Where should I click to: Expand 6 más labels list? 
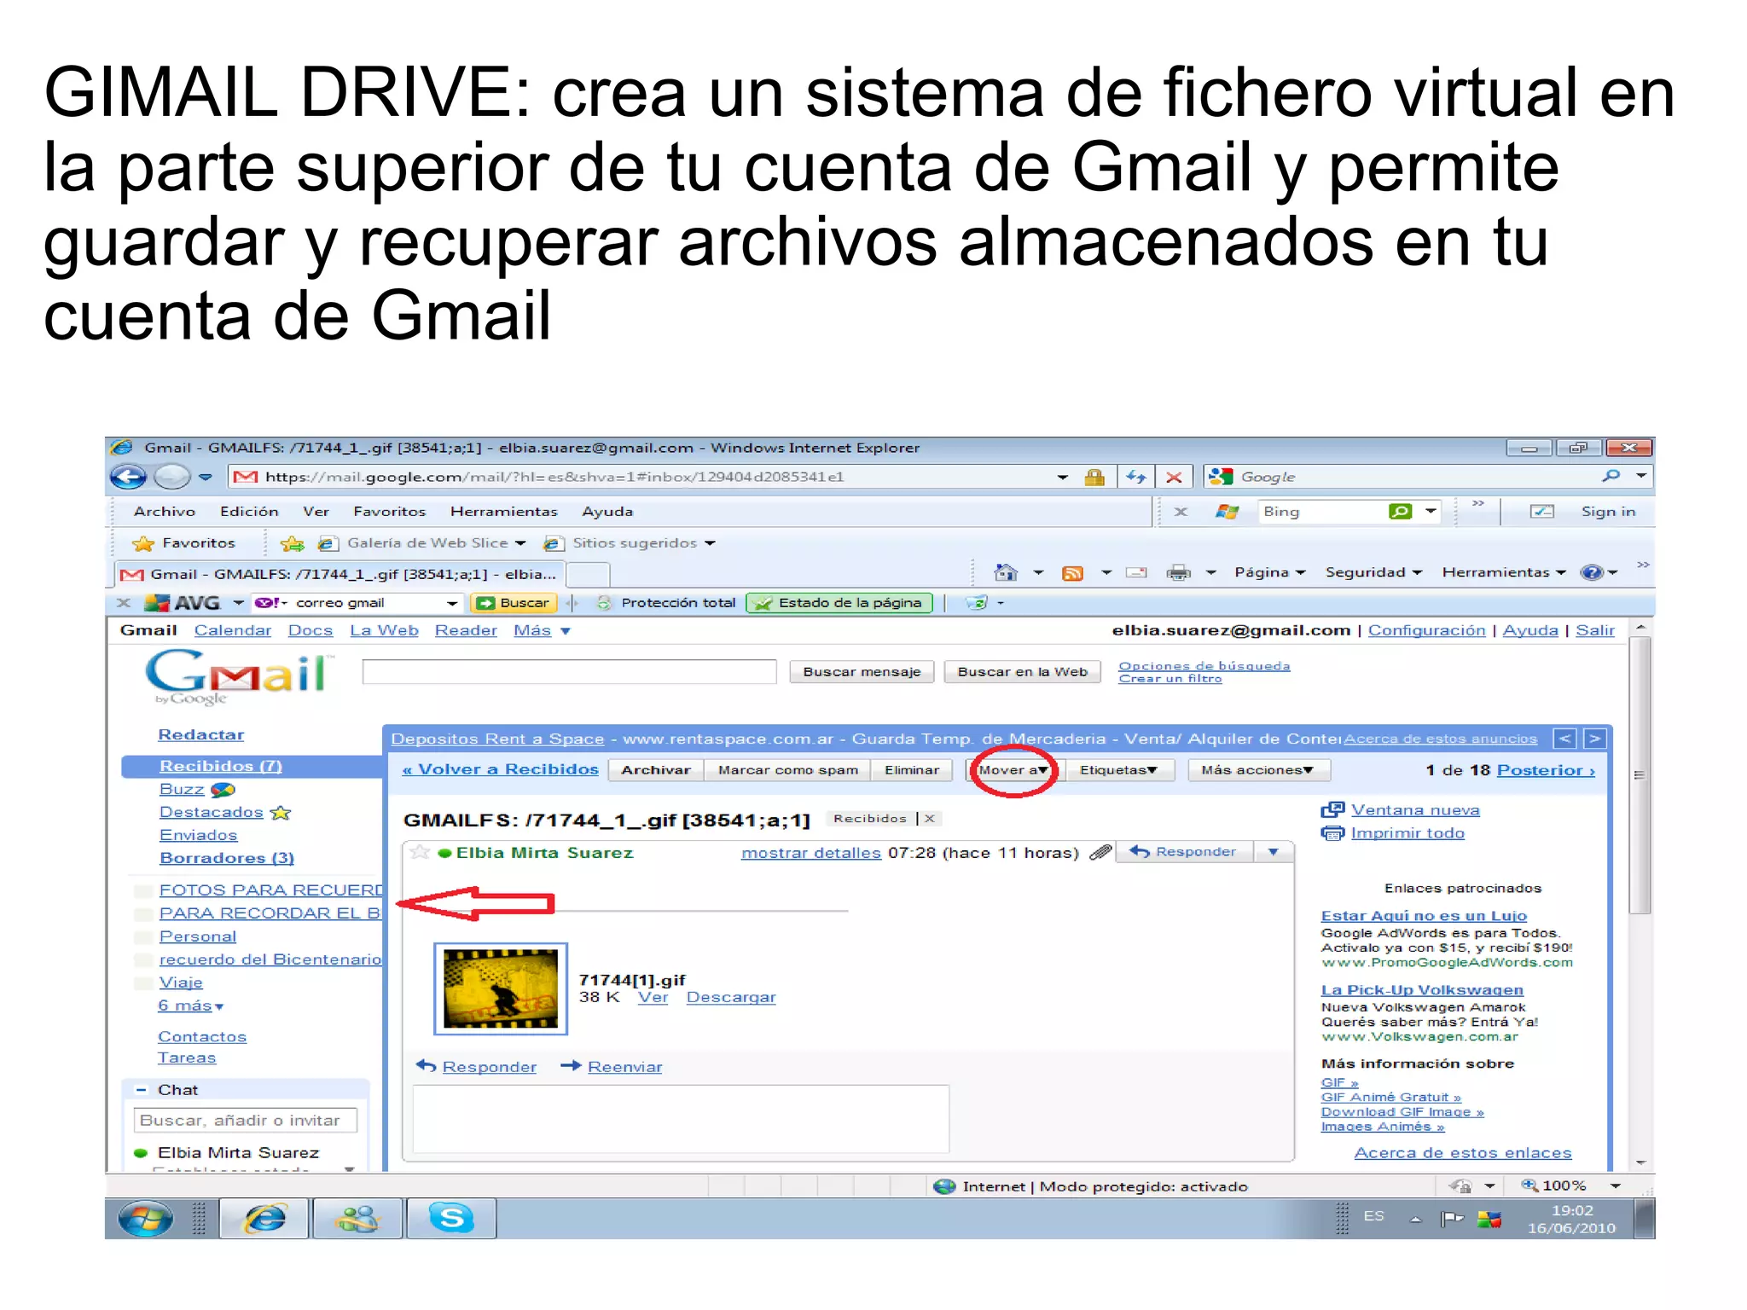(x=191, y=1006)
